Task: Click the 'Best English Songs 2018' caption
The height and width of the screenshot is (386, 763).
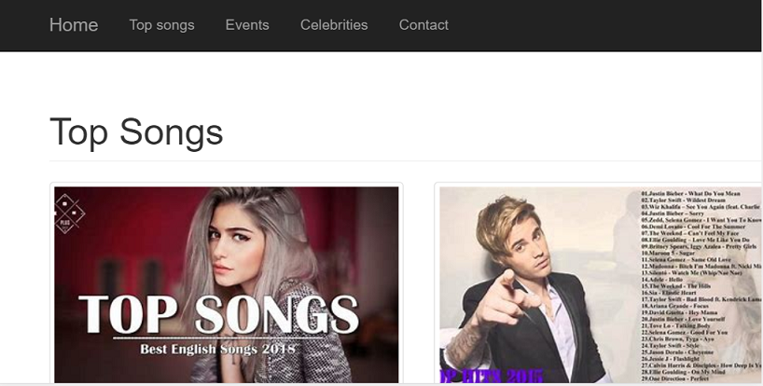Action: (x=217, y=349)
